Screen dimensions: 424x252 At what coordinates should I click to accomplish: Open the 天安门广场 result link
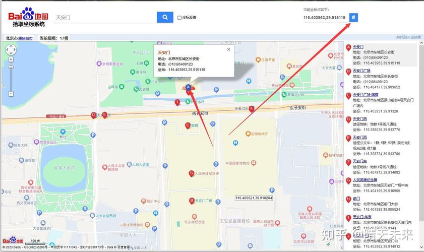pos(361,71)
